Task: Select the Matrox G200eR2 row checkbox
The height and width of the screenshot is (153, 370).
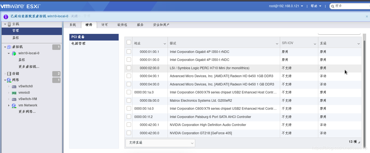Action: click(x=129, y=100)
